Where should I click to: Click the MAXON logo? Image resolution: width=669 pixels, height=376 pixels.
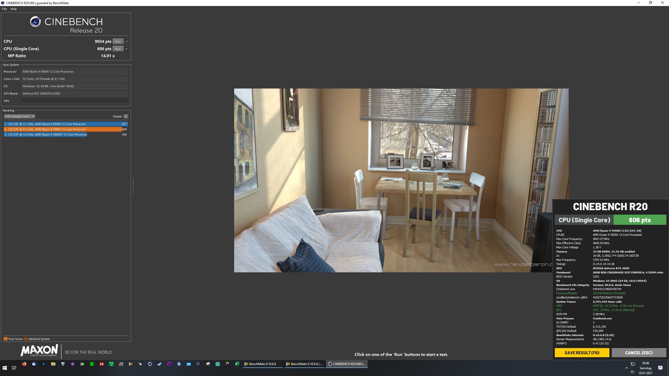click(x=39, y=351)
